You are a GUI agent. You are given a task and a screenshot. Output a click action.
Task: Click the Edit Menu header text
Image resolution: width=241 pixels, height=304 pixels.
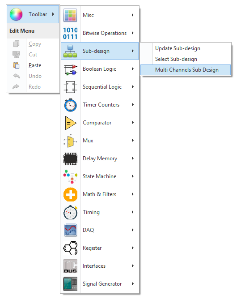point(22,31)
